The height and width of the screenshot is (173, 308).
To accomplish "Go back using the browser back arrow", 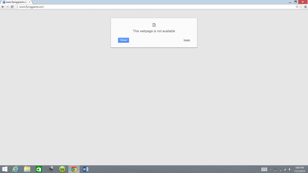I will 3,7.
